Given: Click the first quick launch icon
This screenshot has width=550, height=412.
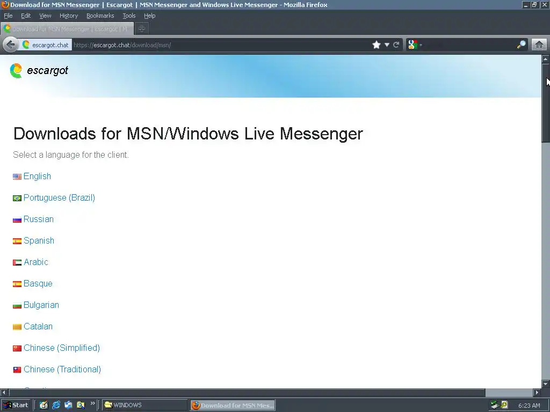Looking at the screenshot, I should (x=44, y=405).
